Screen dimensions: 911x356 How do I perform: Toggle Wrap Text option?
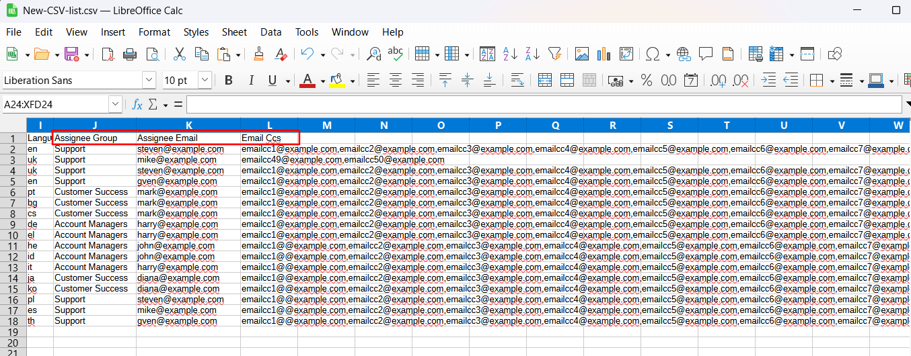[x=517, y=81]
